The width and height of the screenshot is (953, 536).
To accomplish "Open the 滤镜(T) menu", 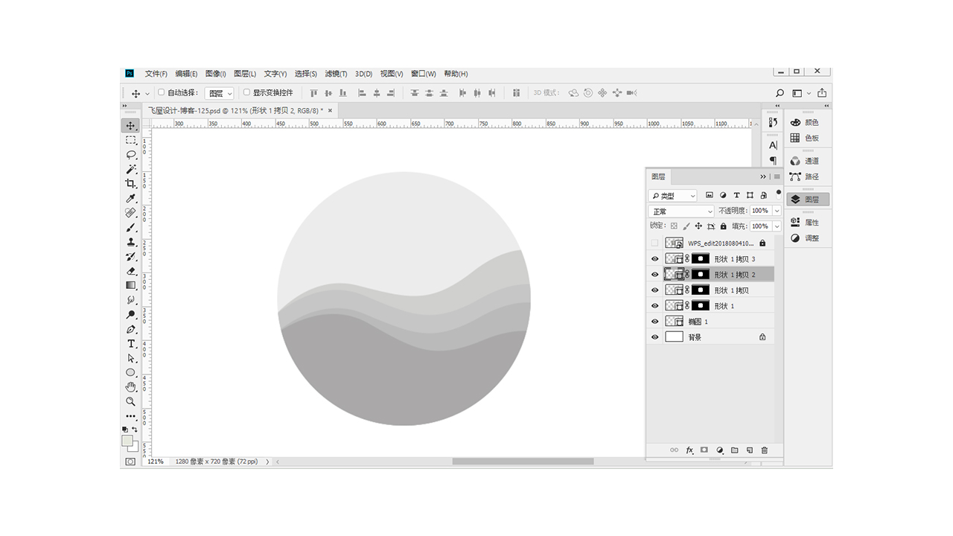I will tap(336, 74).
